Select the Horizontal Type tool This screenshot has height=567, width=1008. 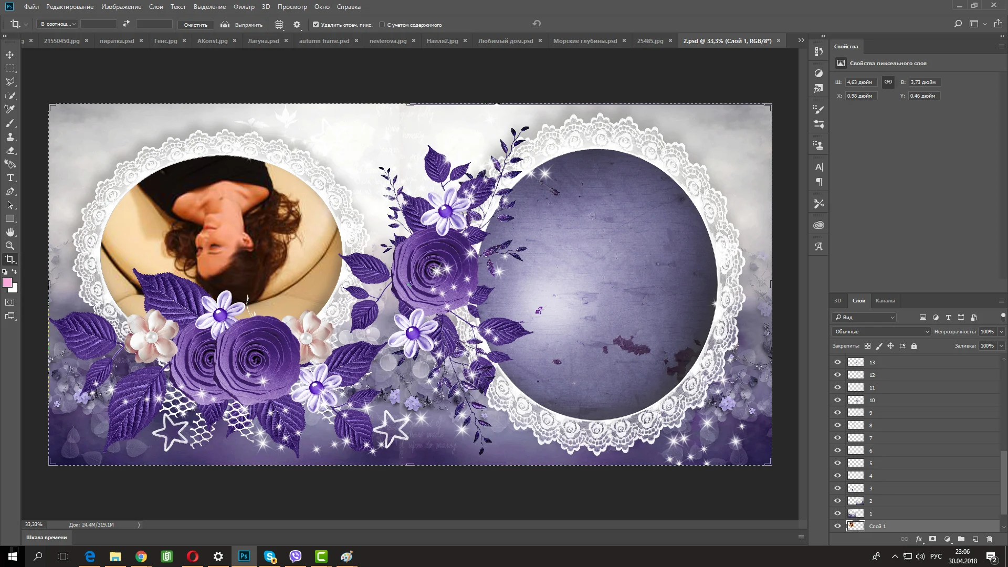tap(10, 178)
